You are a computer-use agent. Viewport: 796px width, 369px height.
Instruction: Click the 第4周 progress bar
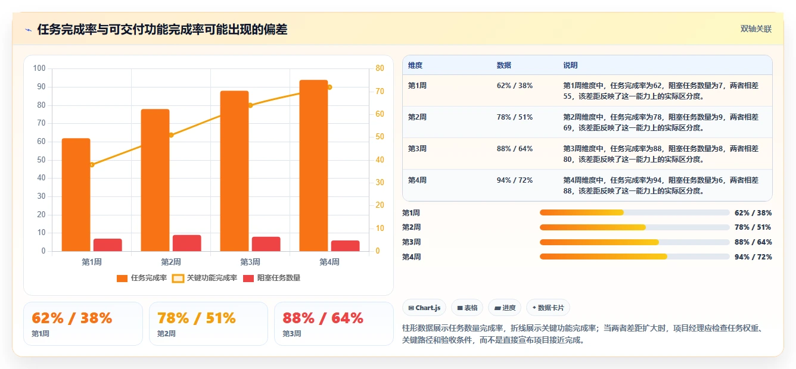point(635,257)
